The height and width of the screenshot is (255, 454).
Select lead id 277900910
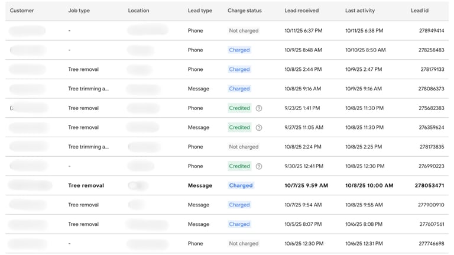point(431,205)
